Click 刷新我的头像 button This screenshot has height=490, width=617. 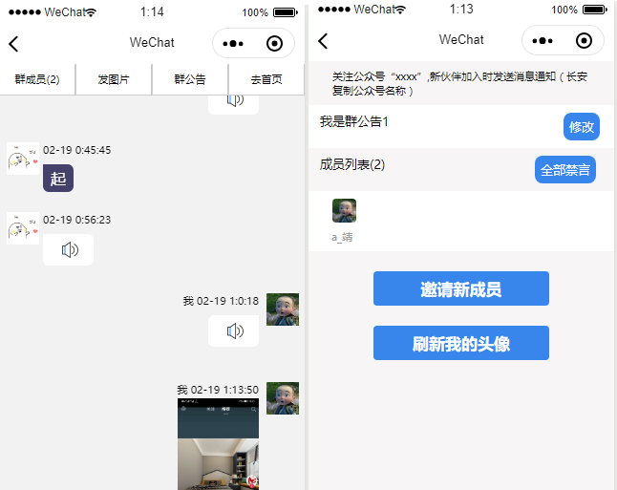[460, 343]
